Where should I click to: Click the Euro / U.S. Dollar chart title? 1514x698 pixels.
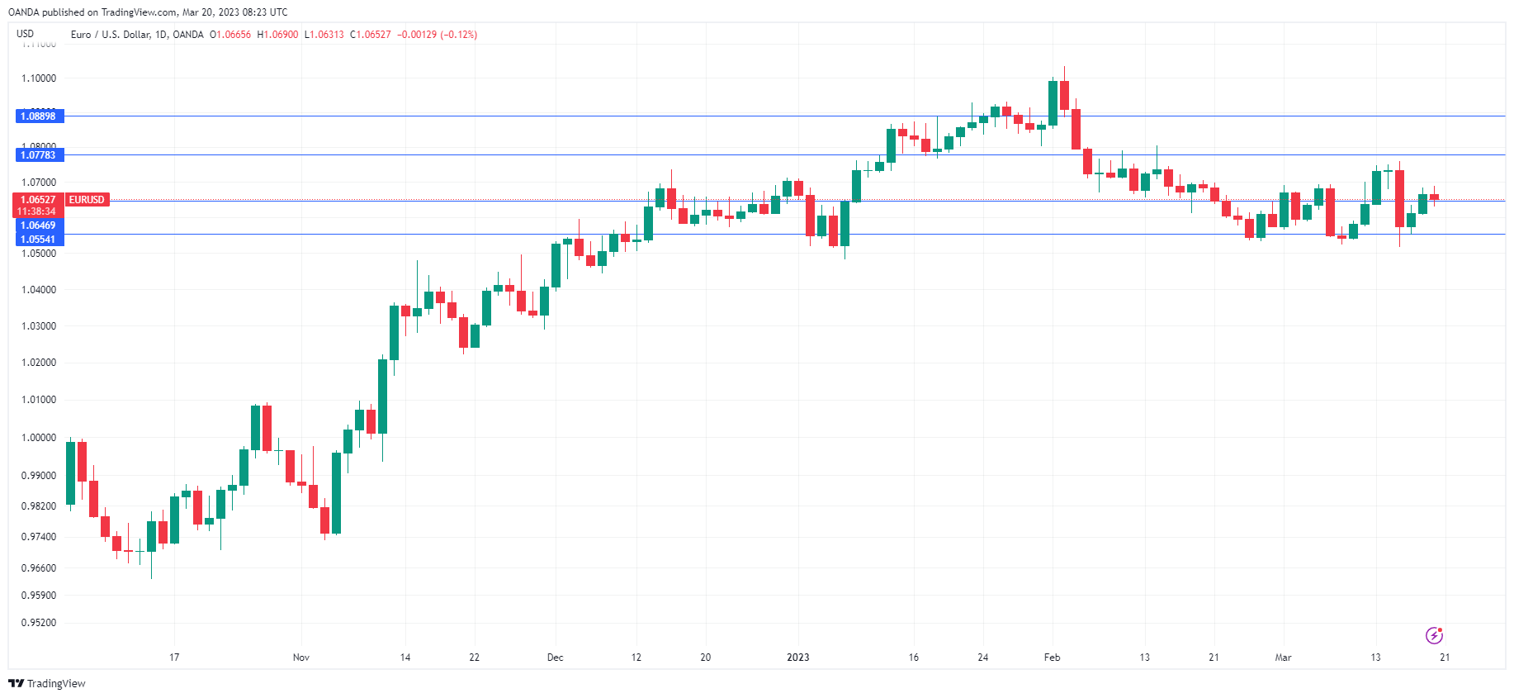137,35
